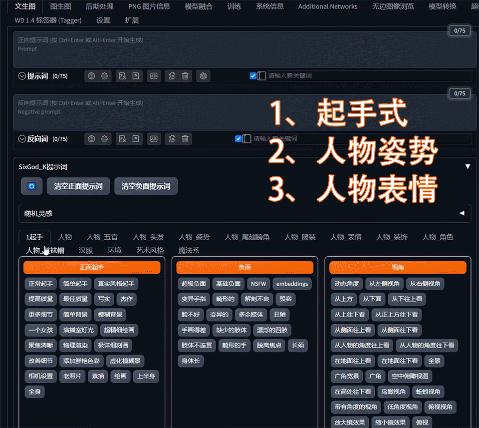
Task: Add the 全景 view tag
Action: coord(434,361)
